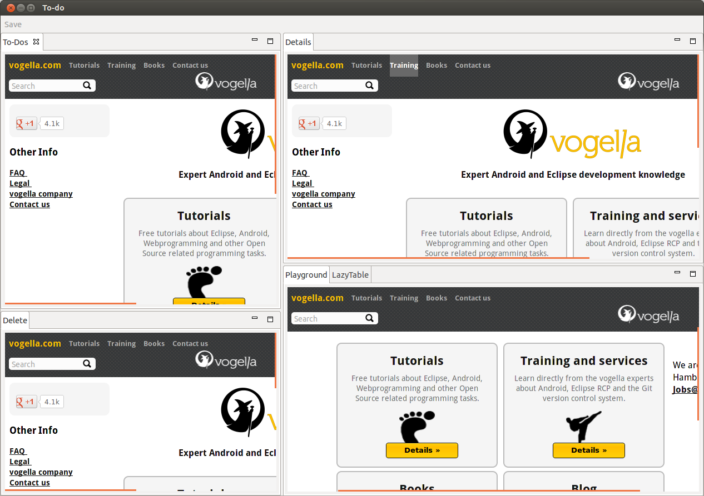Viewport: 704px width, 496px height.
Task: Click Contact us nav link in Playground header
Action: point(473,298)
